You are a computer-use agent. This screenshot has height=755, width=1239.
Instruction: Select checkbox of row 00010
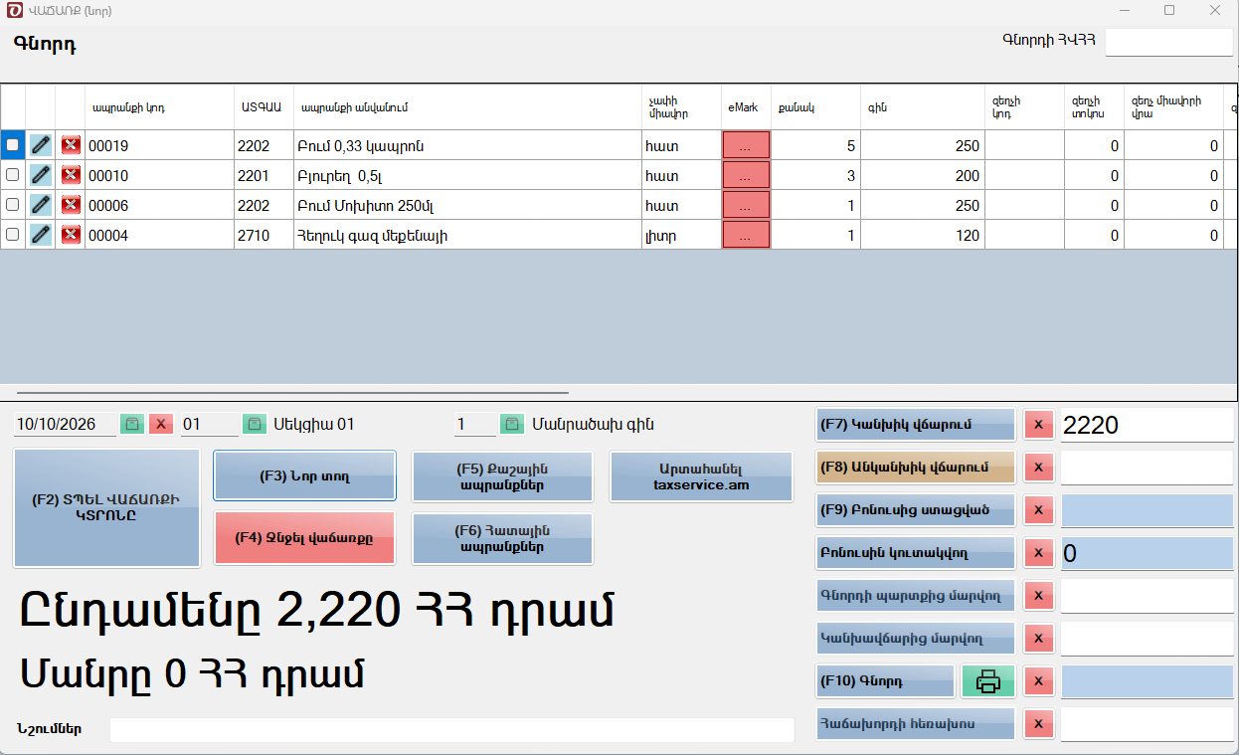(13, 175)
